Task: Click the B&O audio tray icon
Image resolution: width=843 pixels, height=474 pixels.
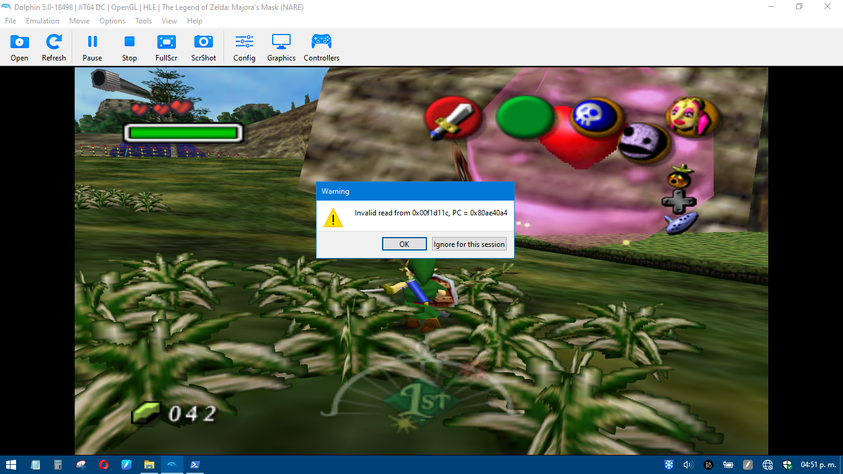Action: (708, 465)
